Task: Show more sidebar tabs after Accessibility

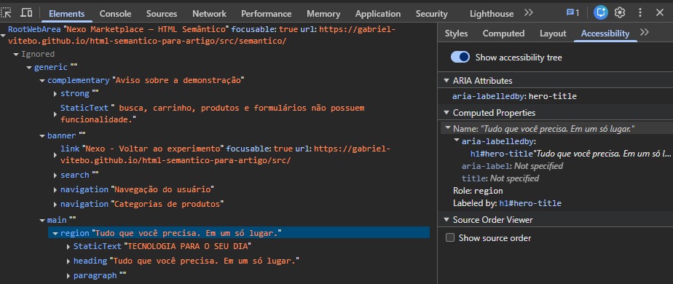Action: [645, 33]
